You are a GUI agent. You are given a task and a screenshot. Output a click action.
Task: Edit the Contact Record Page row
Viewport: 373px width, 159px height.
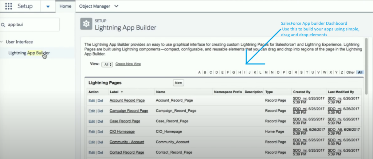91,152
